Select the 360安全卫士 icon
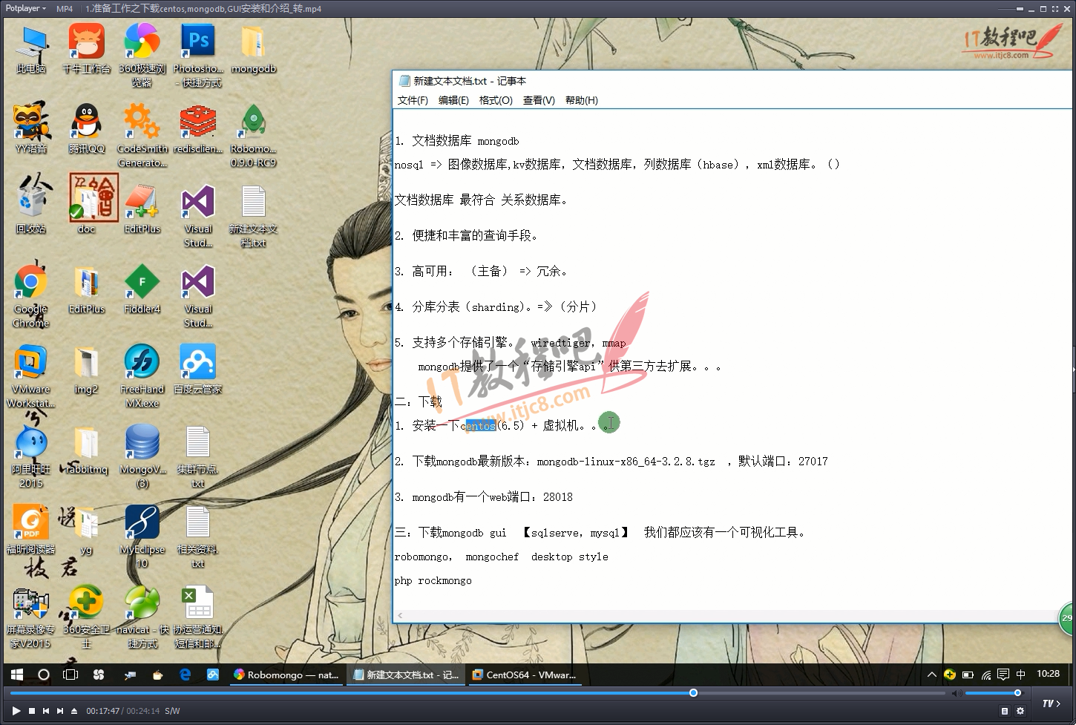The height and width of the screenshot is (725, 1076). pos(87,617)
